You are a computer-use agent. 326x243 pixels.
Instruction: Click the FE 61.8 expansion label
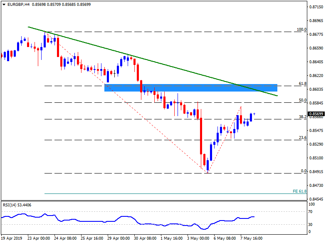[x=299, y=191]
